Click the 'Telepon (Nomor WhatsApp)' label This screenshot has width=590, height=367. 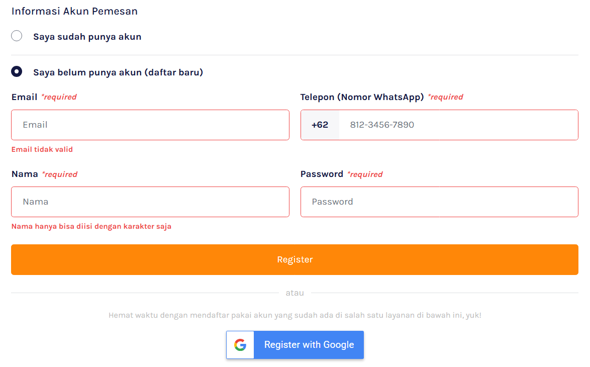(362, 97)
